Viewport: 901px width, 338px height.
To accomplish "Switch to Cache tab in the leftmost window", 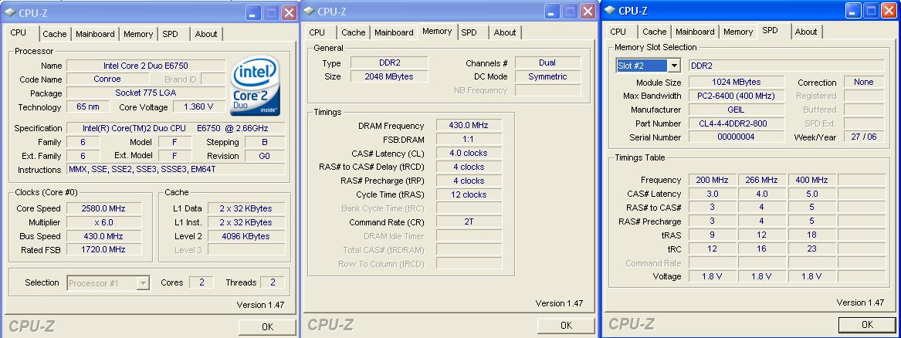I will pyautogui.click(x=55, y=34).
